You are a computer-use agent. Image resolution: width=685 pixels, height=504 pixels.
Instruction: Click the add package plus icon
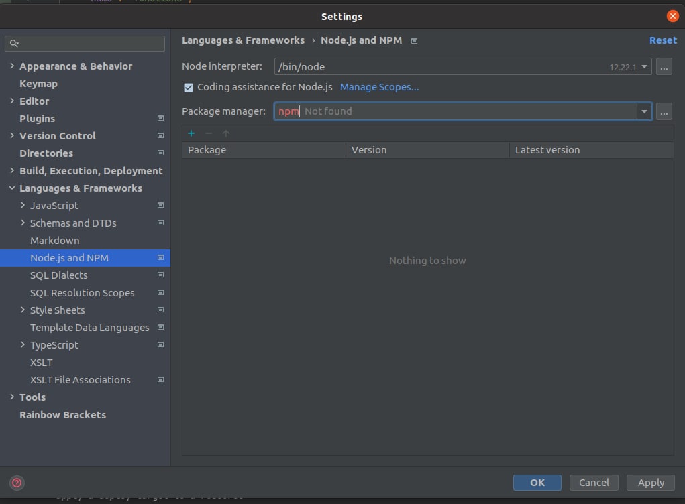[x=191, y=133]
